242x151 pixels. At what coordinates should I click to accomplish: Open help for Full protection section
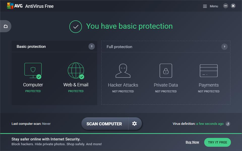tap(224, 47)
